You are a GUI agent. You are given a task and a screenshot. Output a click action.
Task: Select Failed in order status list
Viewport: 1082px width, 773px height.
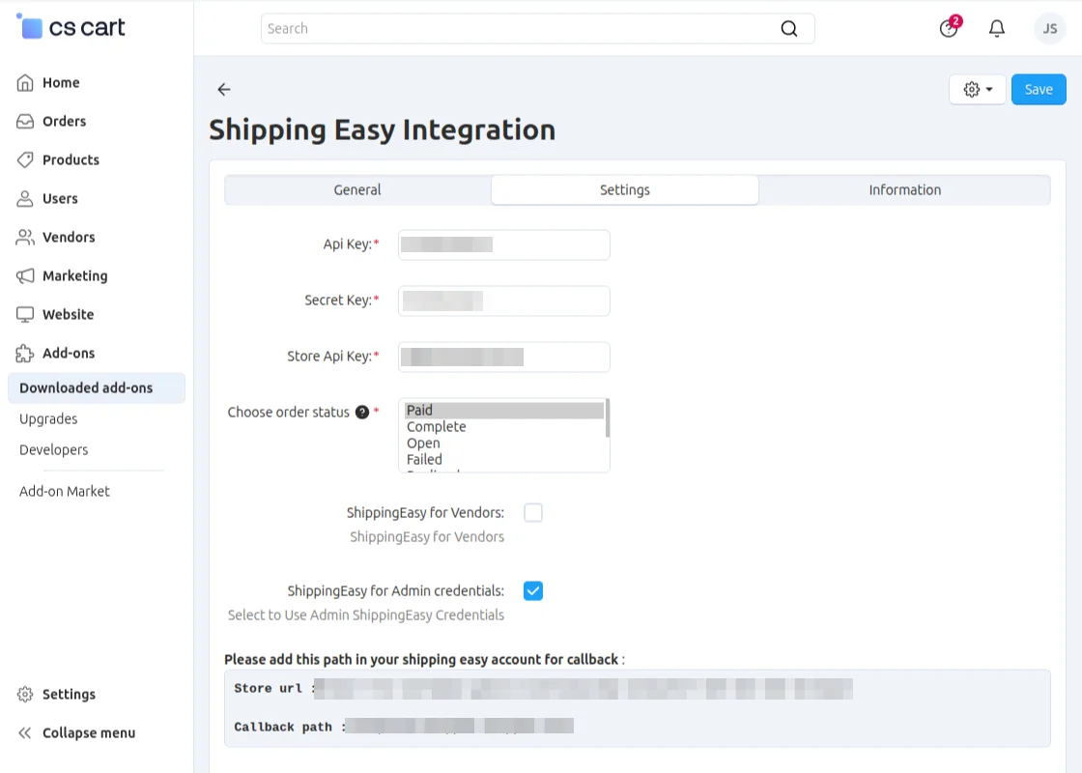[503, 460]
